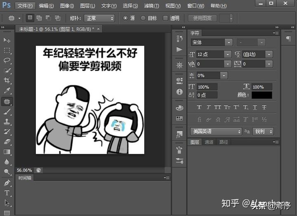The width and height of the screenshot is (297, 216).
Task: Select the Rectangular Marquee tool
Action: (x=7, y=50)
